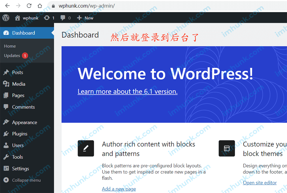Click the Dashboard page heading
This screenshot has height=193, width=287.
pos(80,35)
